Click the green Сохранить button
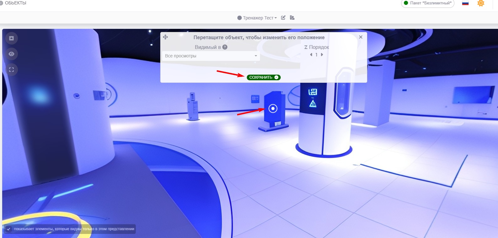The image size is (498, 238). (263, 77)
